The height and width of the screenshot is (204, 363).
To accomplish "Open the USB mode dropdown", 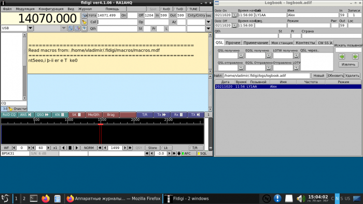I will [30, 28].
